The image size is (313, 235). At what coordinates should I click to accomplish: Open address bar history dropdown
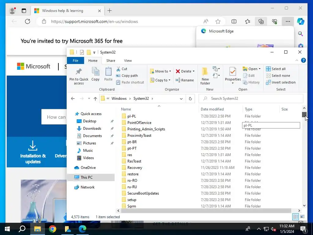click(x=181, y=99)
